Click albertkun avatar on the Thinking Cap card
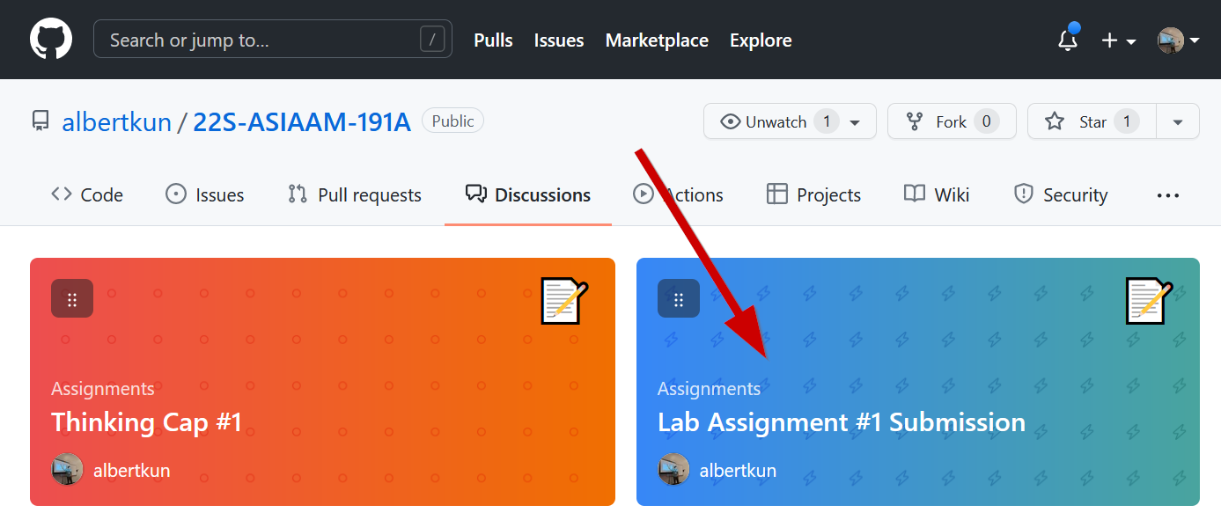1221x520 pixels. click(68, 470)
